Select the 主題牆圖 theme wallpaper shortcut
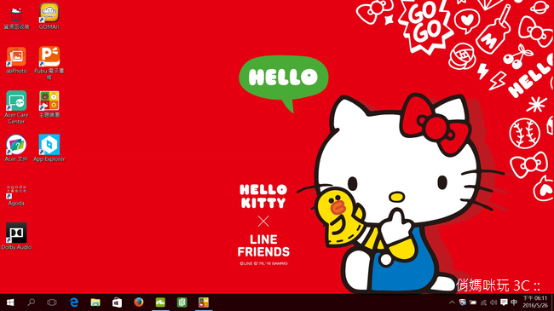Screen dimensions: 554x311 (49, 104)
